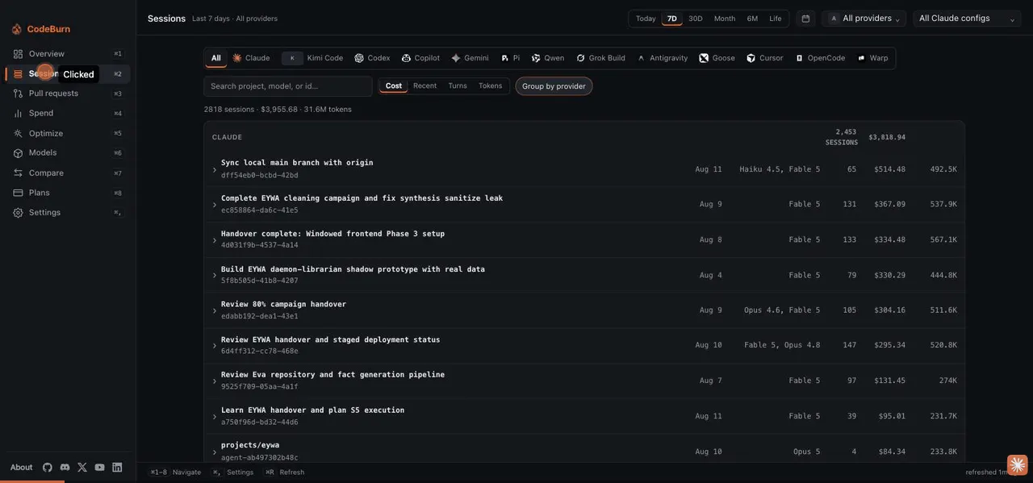1033x483 pixels.
Task: Open the X (Twitter) link icon
Action: coord(82,468)
